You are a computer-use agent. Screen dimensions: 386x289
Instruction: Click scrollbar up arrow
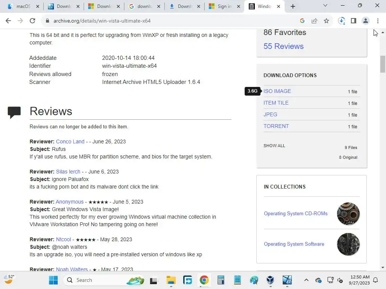[383, 32]
